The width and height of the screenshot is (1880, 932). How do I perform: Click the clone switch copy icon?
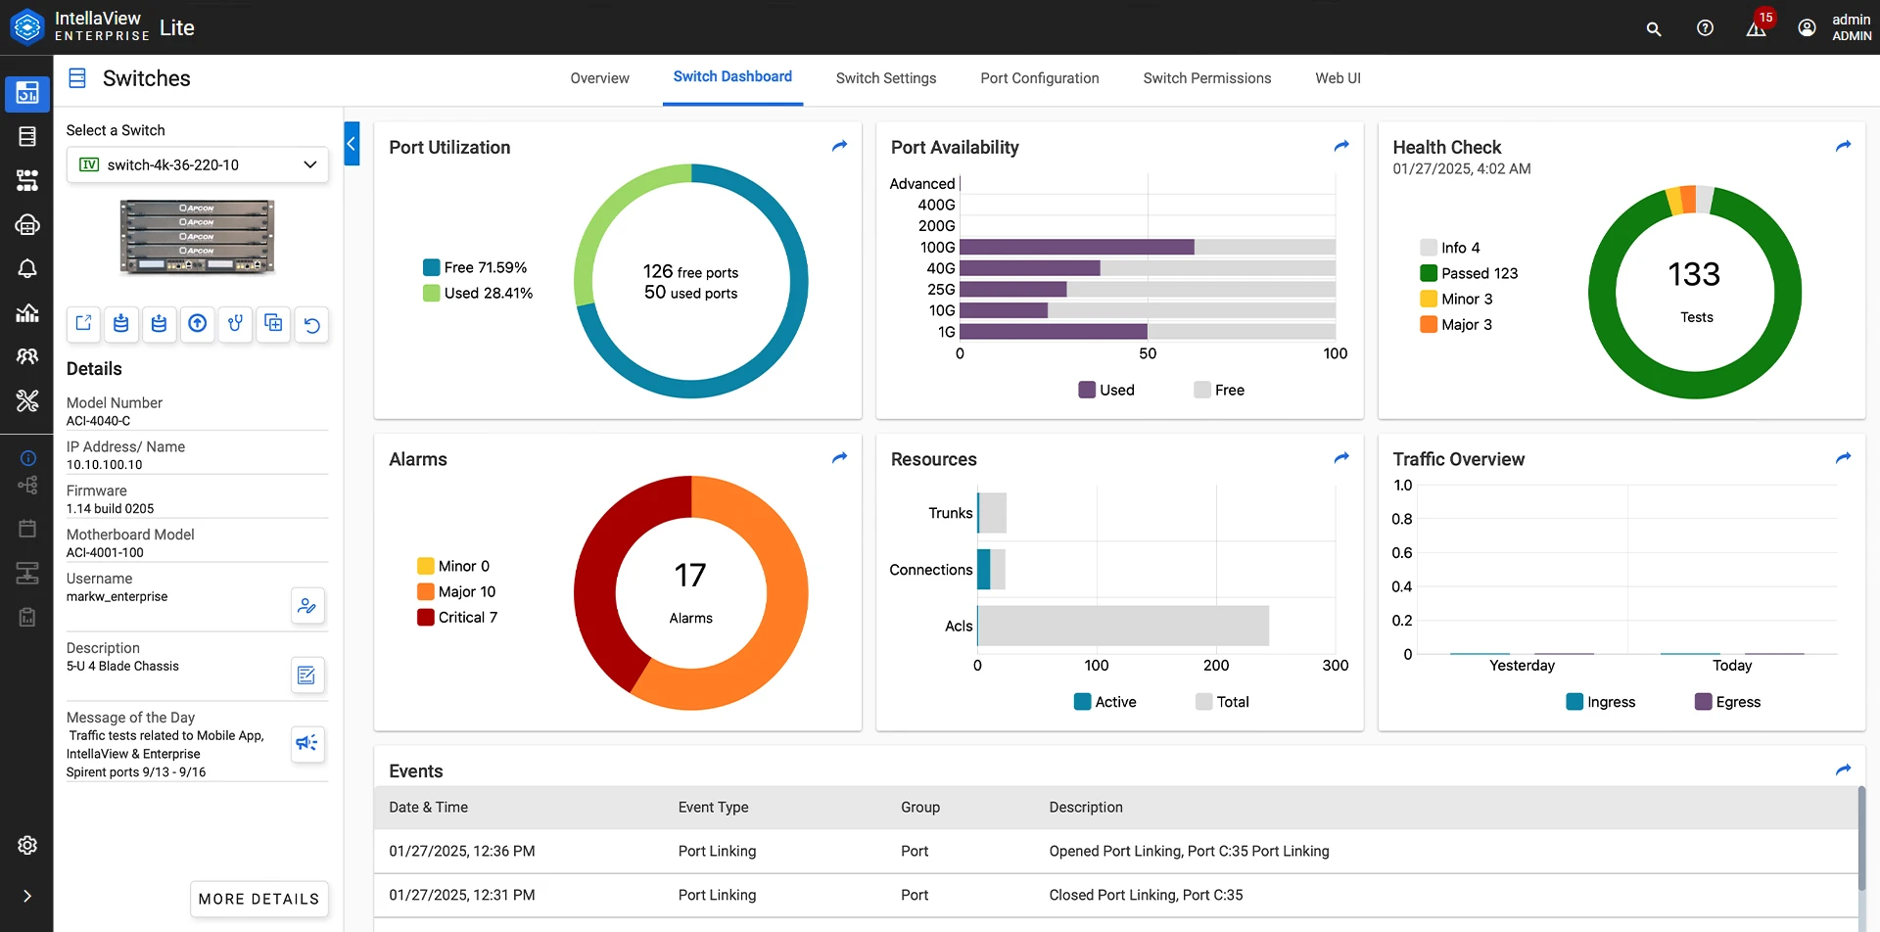(274, 324)
